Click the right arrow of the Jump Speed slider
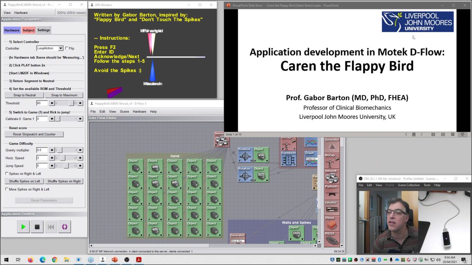 [x=80, y=166]
